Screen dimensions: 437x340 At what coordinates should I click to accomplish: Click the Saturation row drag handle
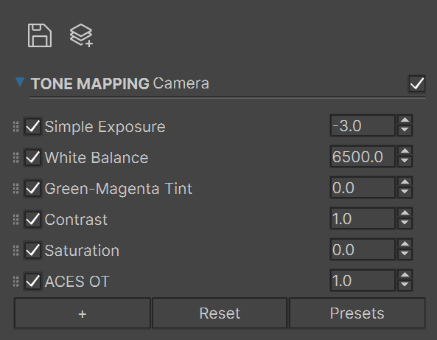(16, 251)
